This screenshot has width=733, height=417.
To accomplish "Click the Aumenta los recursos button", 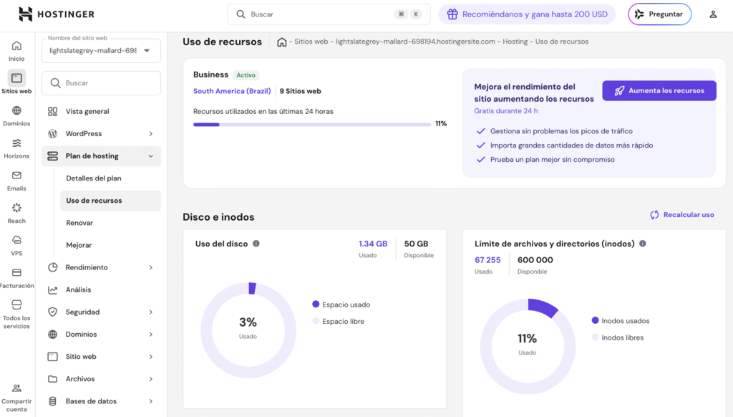I will tap(659, 90).
